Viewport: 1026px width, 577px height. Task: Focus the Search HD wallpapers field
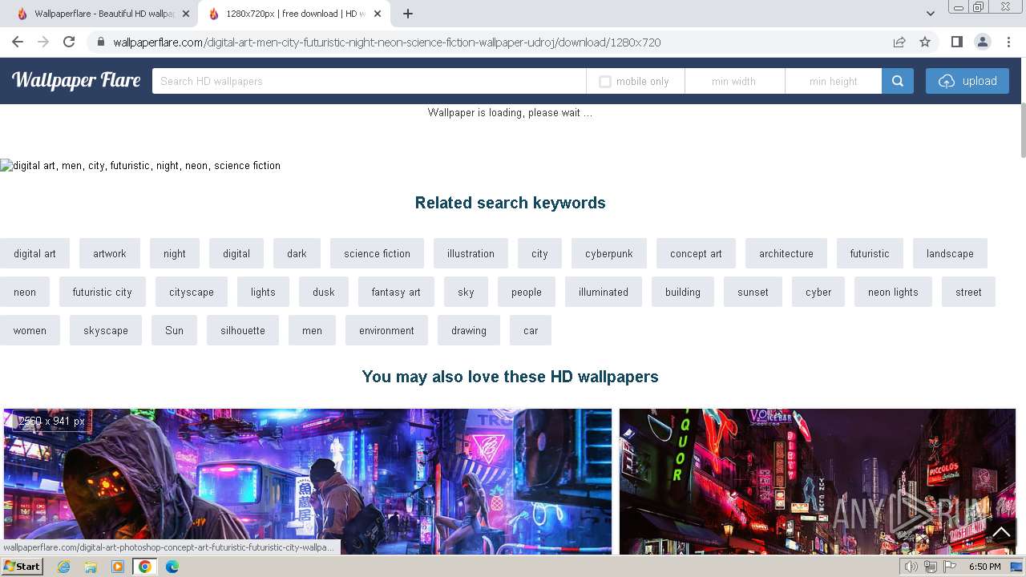click(369, 81)
